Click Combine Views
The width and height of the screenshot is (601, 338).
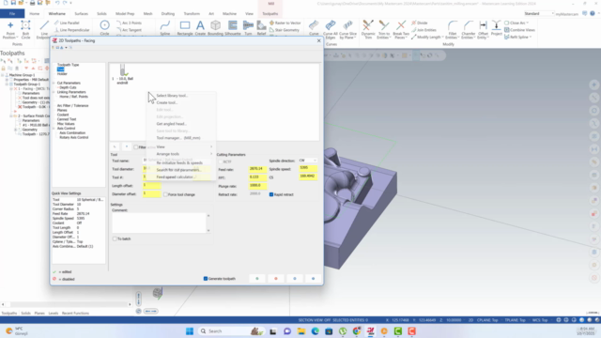click(519, 30)
